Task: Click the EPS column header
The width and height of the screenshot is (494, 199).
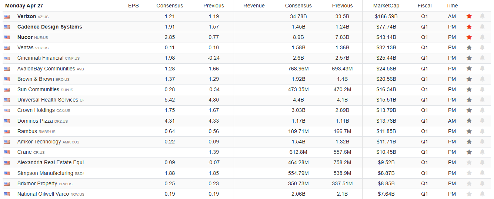Action: [133, 6]
